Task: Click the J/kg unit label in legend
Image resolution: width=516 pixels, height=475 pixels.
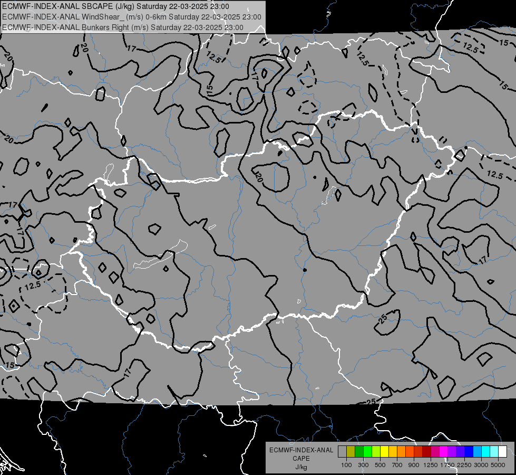Action: (x=301, y=467)
